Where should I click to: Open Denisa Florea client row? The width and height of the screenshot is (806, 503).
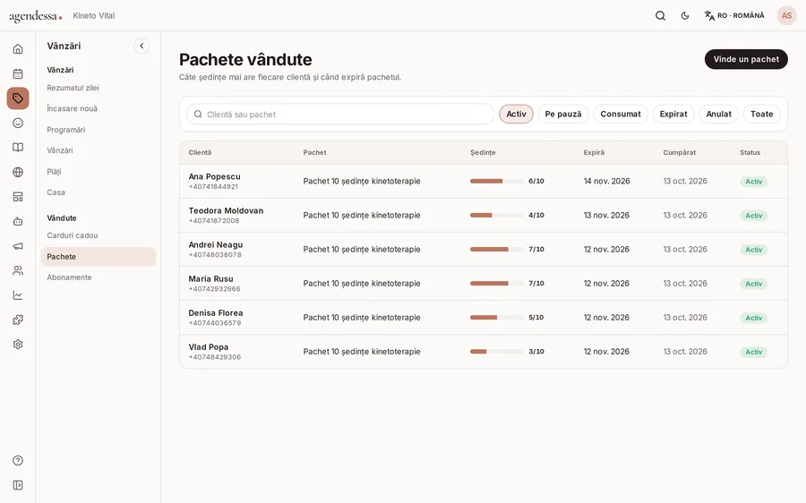[x=484, y=318]
